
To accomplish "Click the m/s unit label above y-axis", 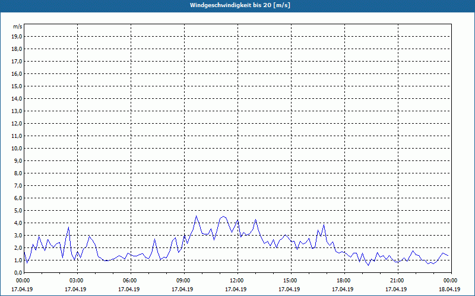I will click(x=18, y=27).
